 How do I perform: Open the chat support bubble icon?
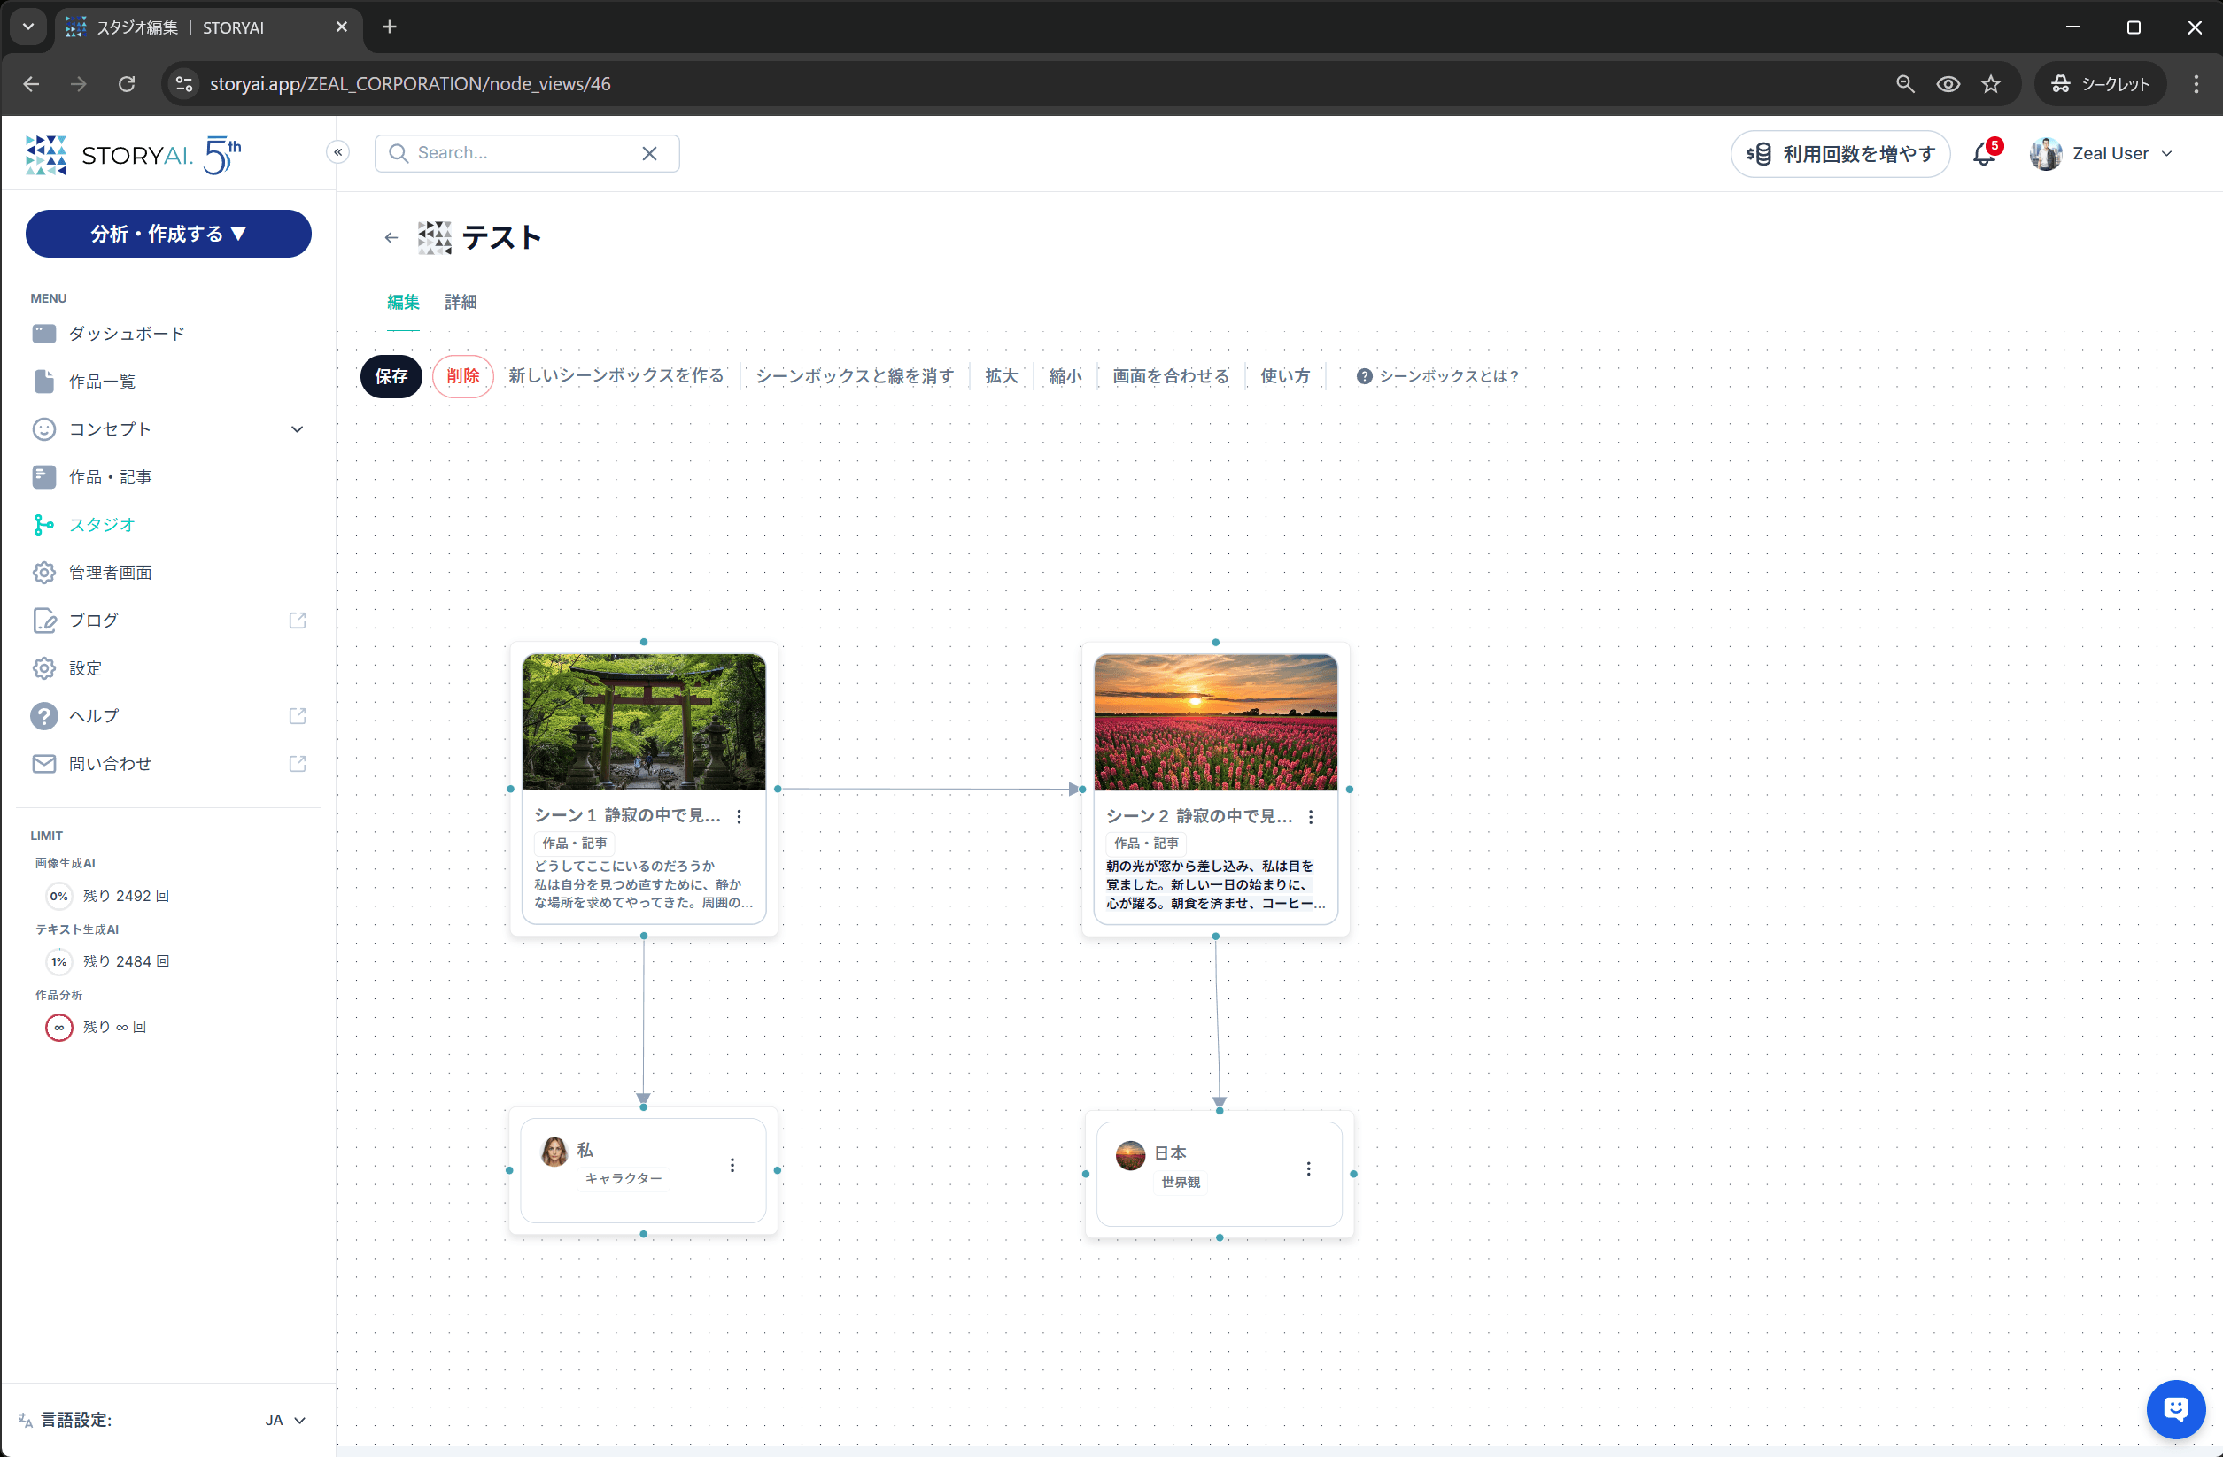coord(2175,1407)
